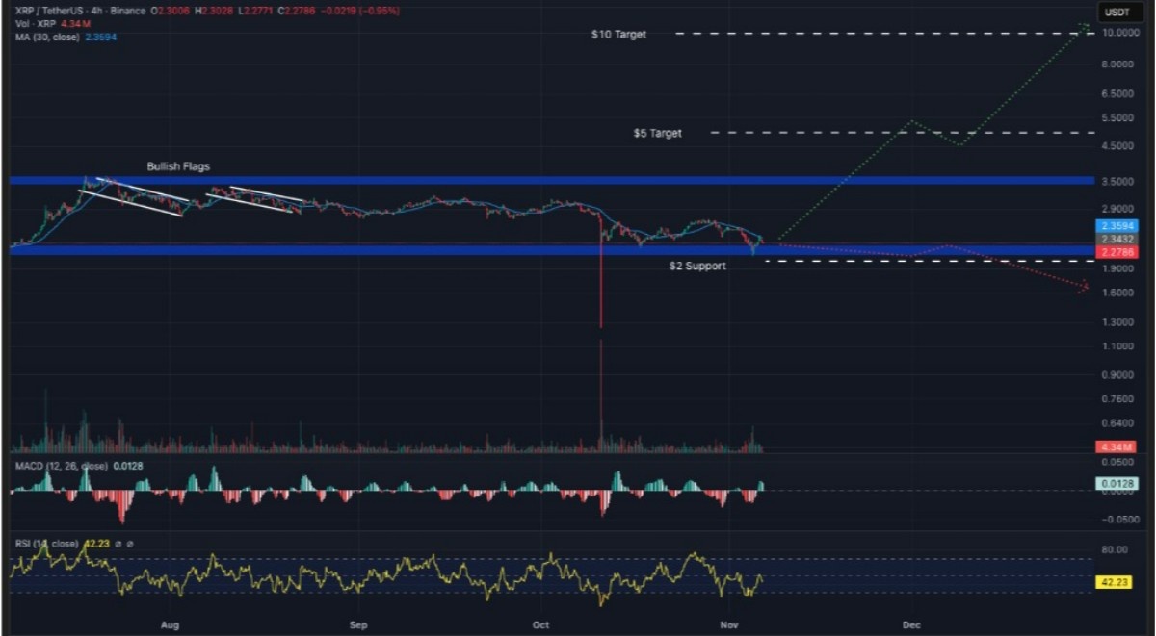Click the $2 Support label
This screenshot has height=636, width=1156.
click(x=697, y=266)
